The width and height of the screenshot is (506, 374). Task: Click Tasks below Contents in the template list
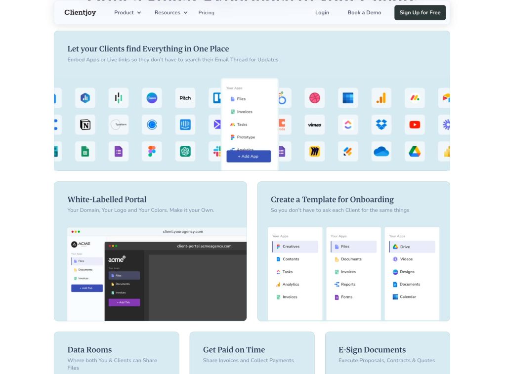click(284, 272)
